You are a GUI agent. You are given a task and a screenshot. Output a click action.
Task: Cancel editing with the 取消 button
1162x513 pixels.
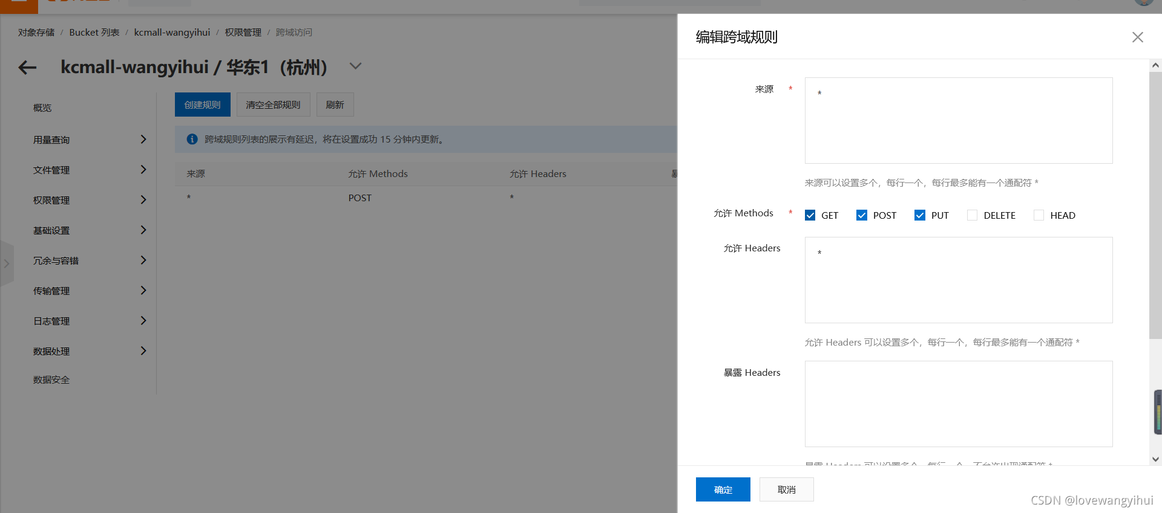[x=787, y=489]
